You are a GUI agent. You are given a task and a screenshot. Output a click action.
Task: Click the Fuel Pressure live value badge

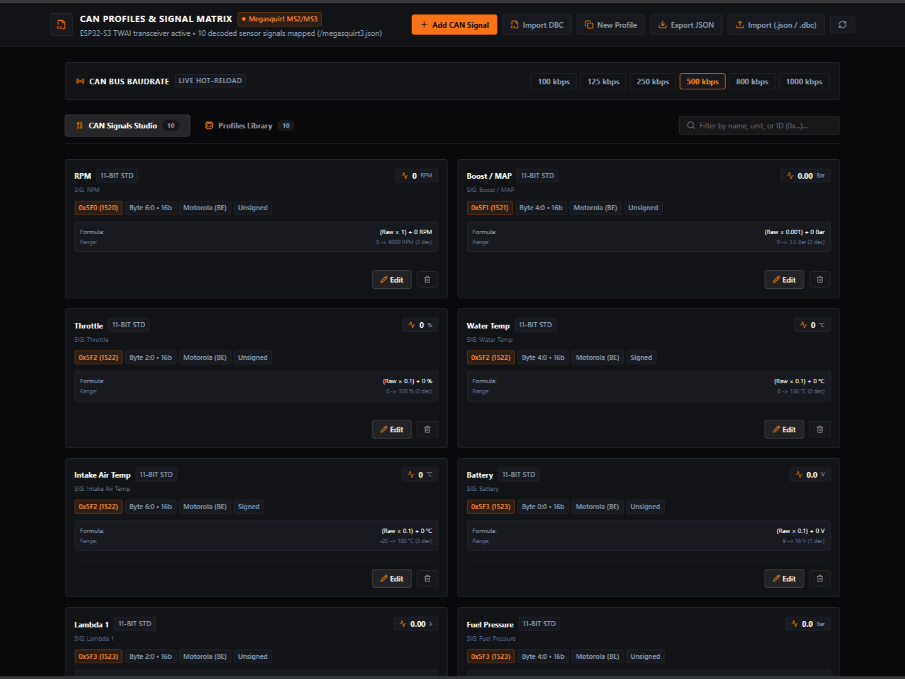coord(808,624)
